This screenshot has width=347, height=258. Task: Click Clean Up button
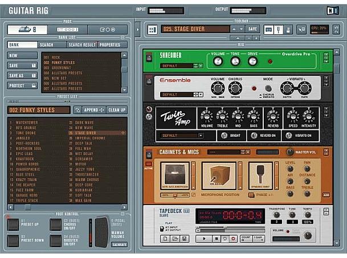(x=117, y=110)
